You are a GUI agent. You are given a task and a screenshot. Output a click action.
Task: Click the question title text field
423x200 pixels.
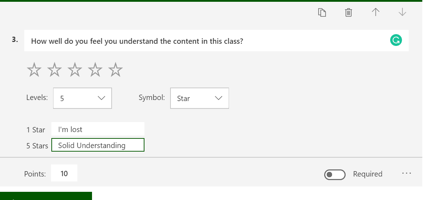[x=216, y=41]
